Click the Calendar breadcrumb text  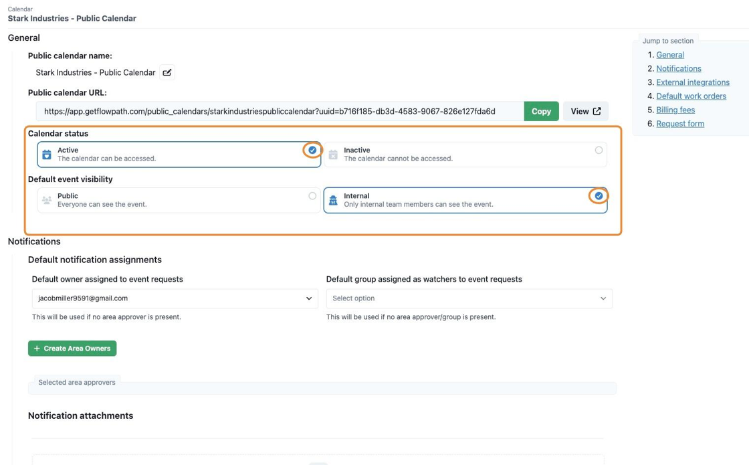(20, 9)
